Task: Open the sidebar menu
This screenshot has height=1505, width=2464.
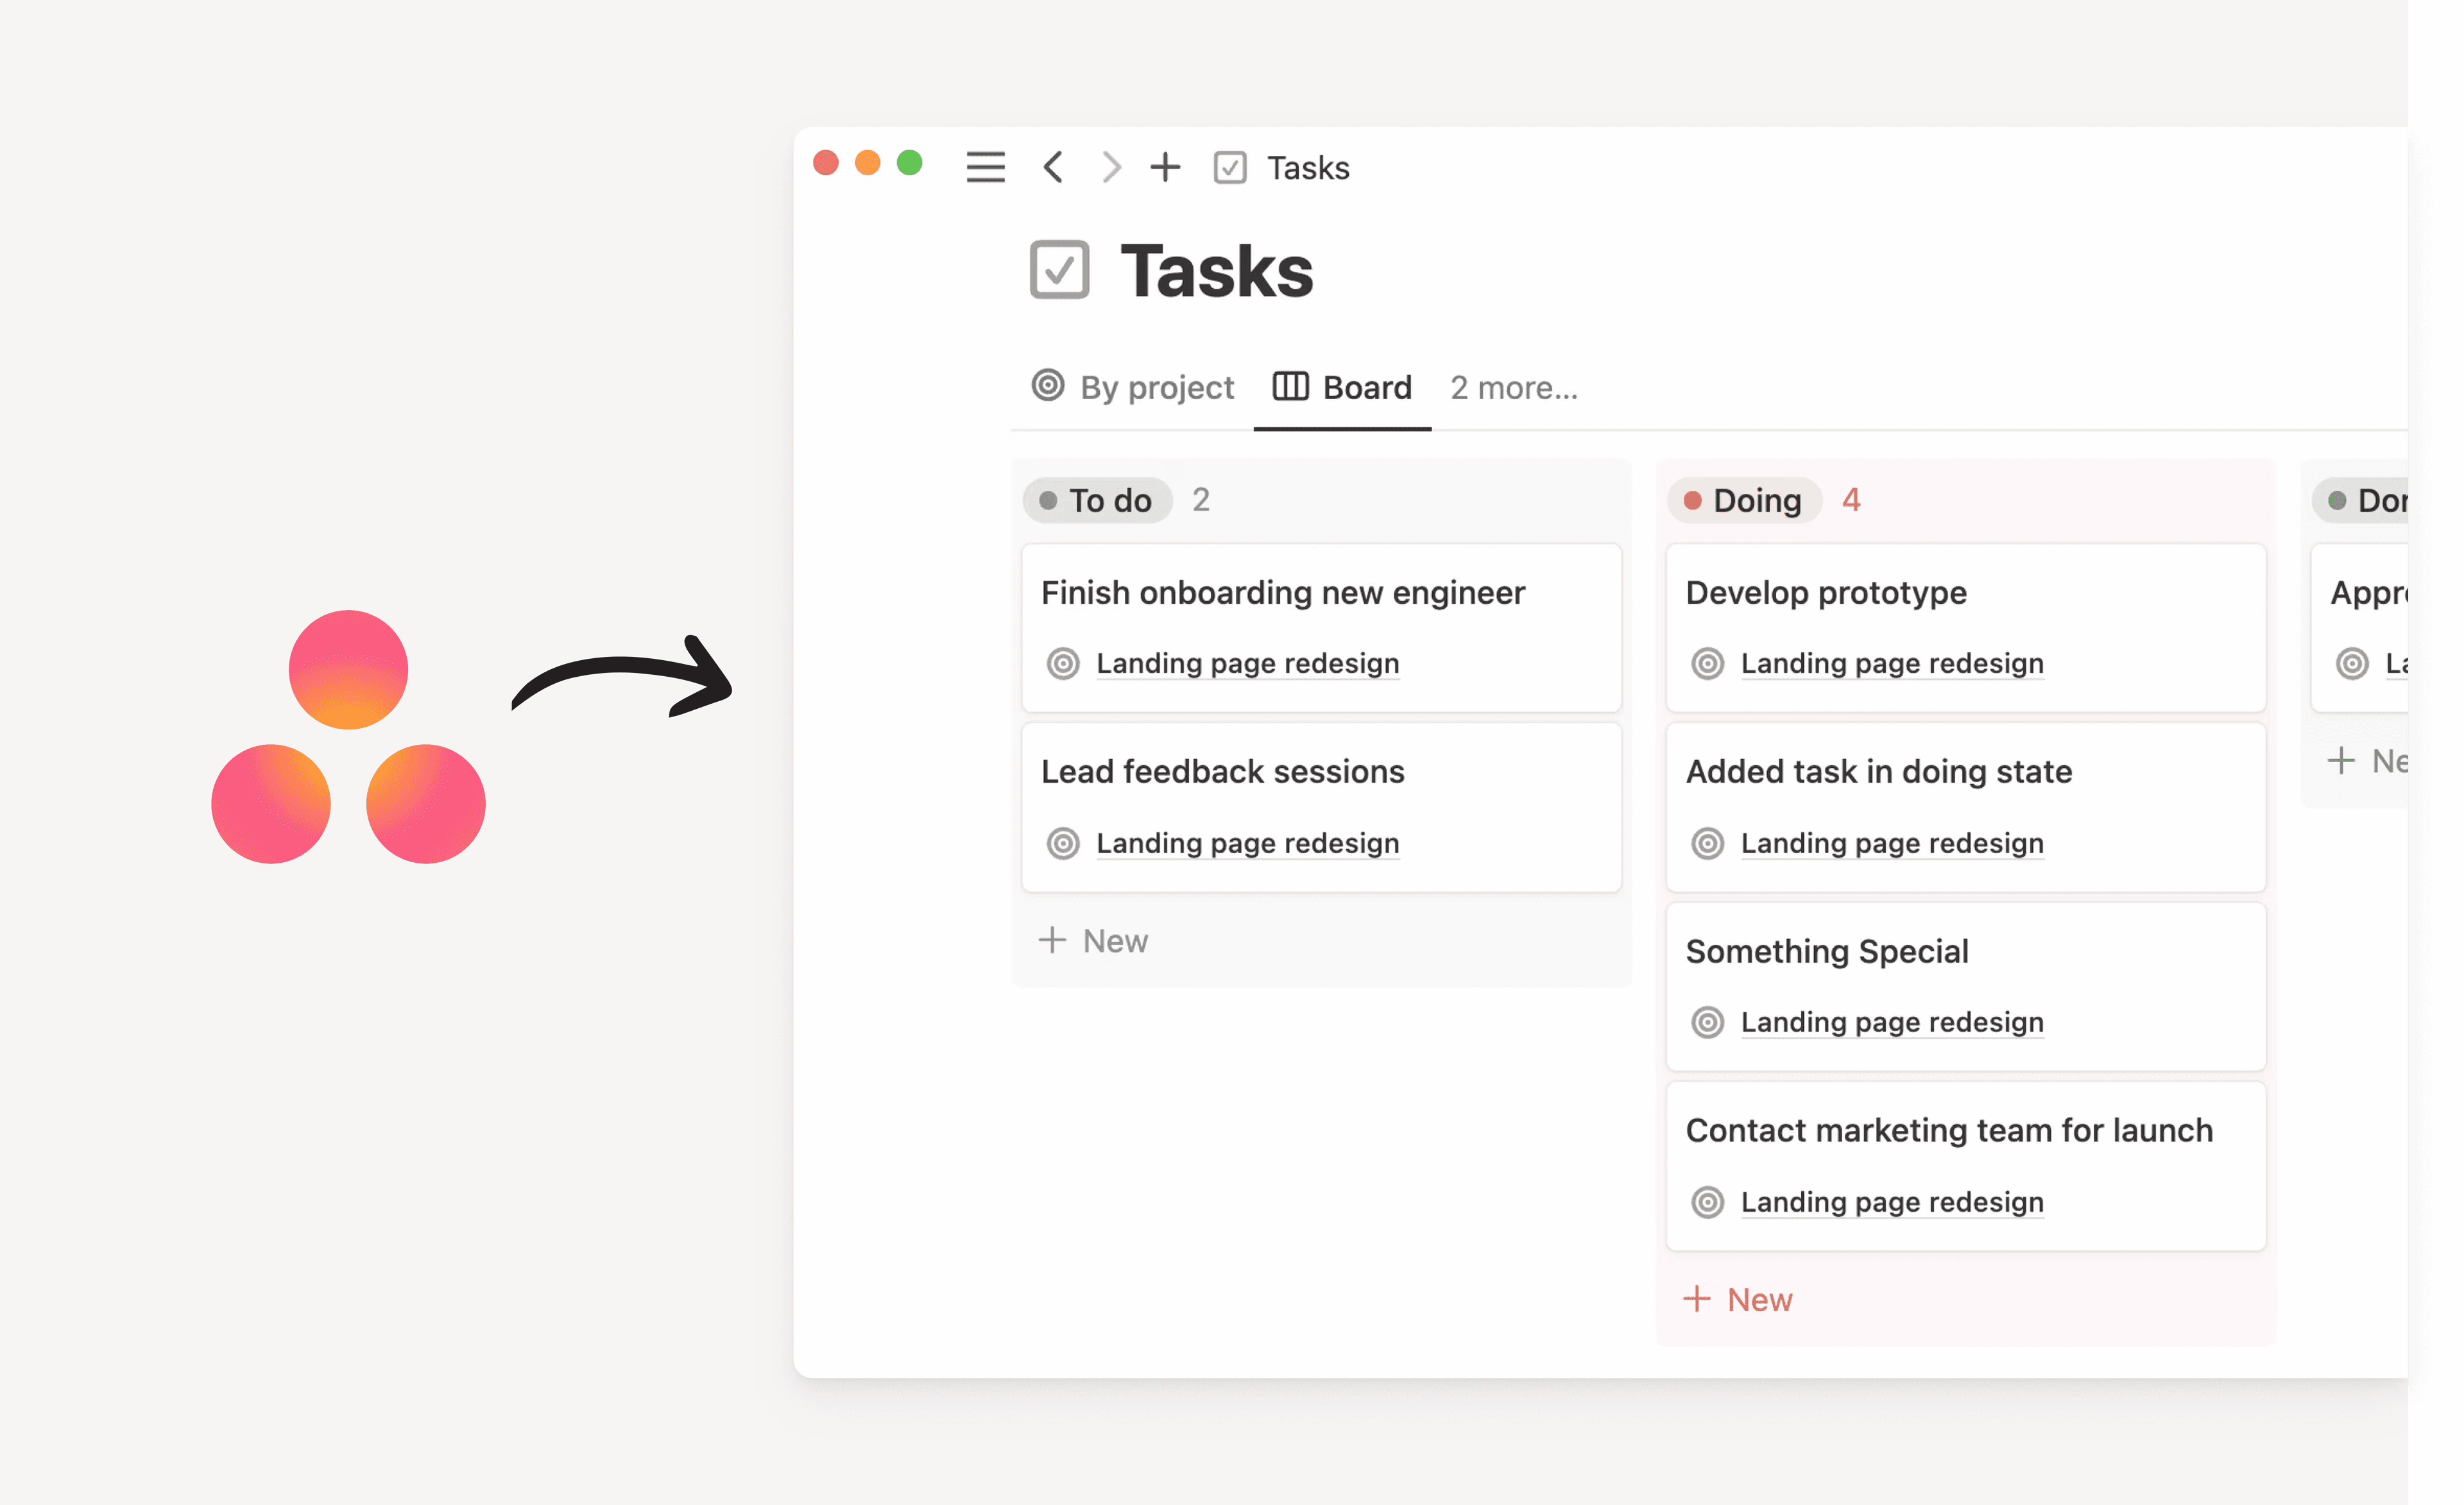Action: click(985, 167)
